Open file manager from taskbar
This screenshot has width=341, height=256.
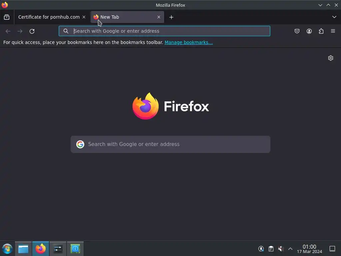(x=23, y=249)
